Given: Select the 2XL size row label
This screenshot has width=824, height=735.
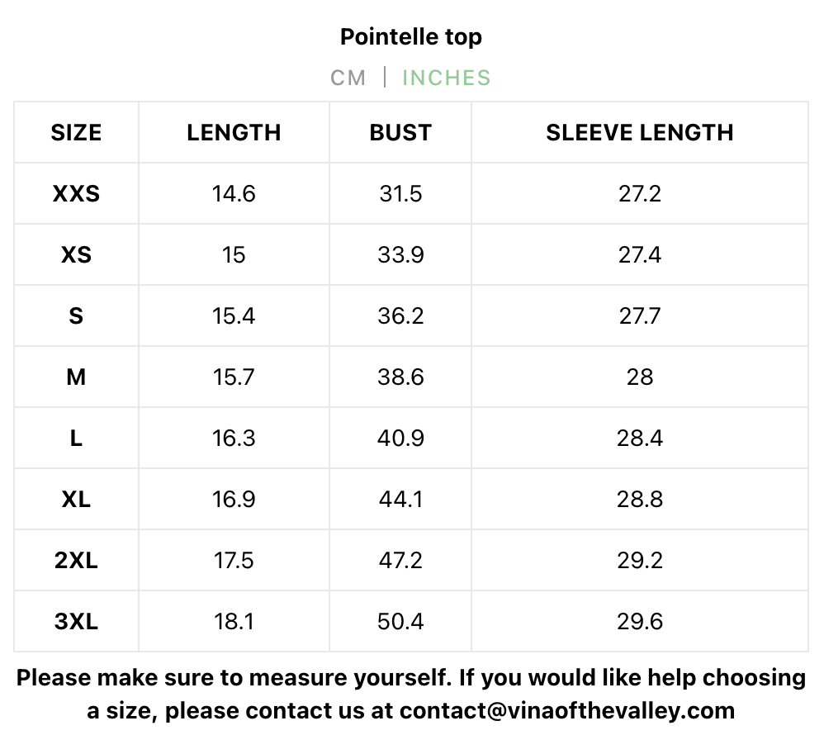Looking at the screenshot, I should pyautogui.click(x=76, y=560).
